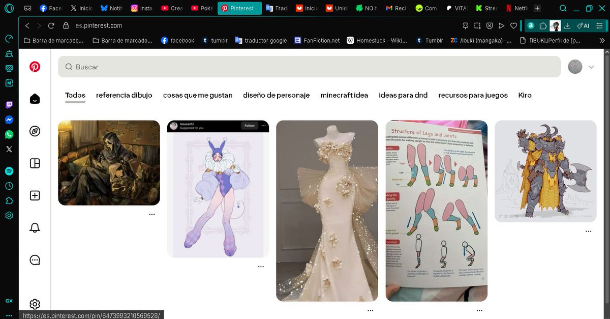Open the boards layout icon in Pinterest sidebar
Screen dimensions: 610x319
pos(35,163)
